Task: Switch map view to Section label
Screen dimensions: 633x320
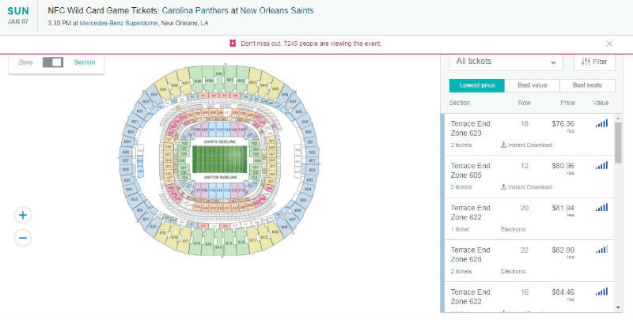Action: click(85, 62)
